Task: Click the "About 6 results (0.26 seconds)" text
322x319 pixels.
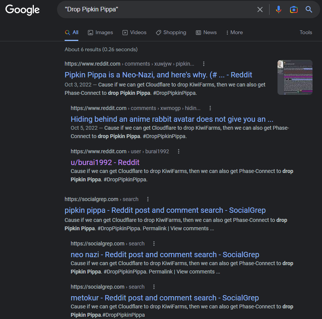Action: click(x=101, y=49)
